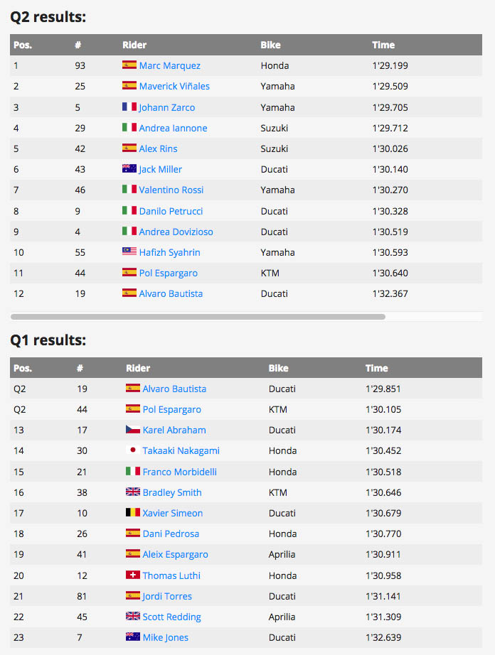Open Franco Morbidelli rider link
Image resolution: width=495 pixels, height=655 pixels.
coord(179,472)
